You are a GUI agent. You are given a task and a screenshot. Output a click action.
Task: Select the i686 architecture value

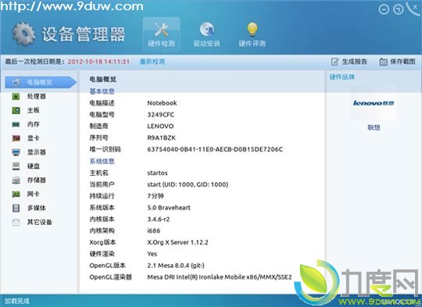(x=154, y=231)
